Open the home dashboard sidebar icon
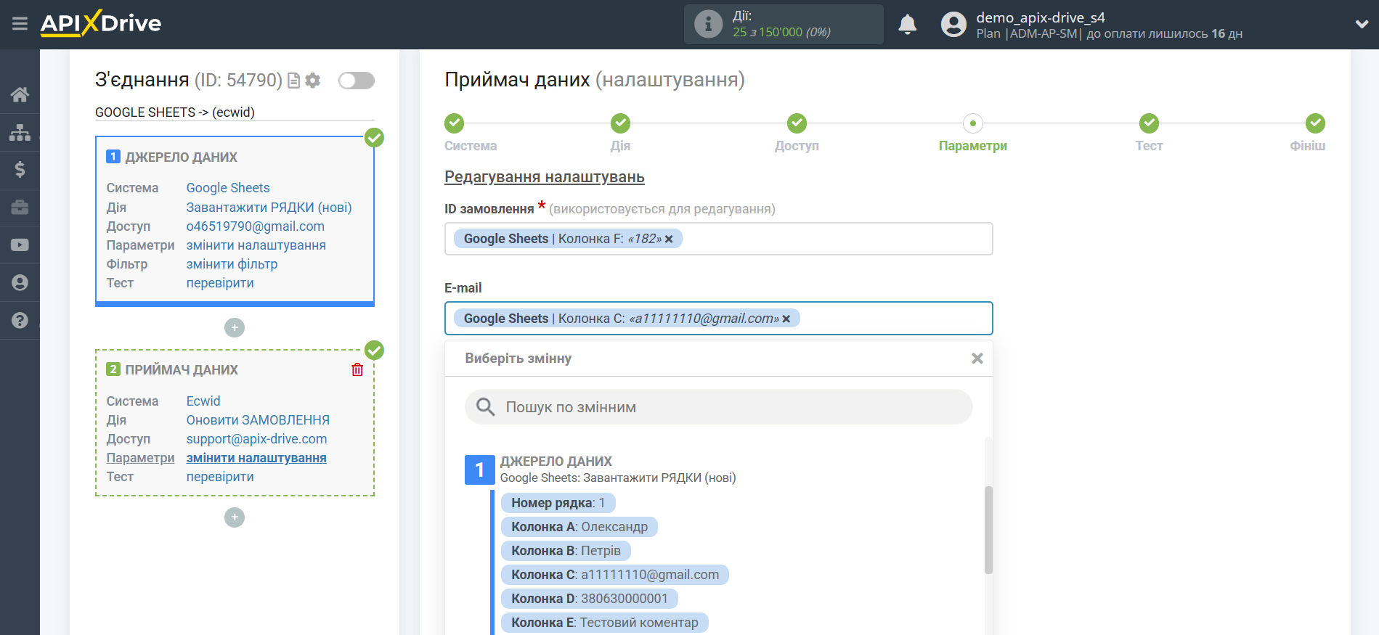 (x=20, y=94)
